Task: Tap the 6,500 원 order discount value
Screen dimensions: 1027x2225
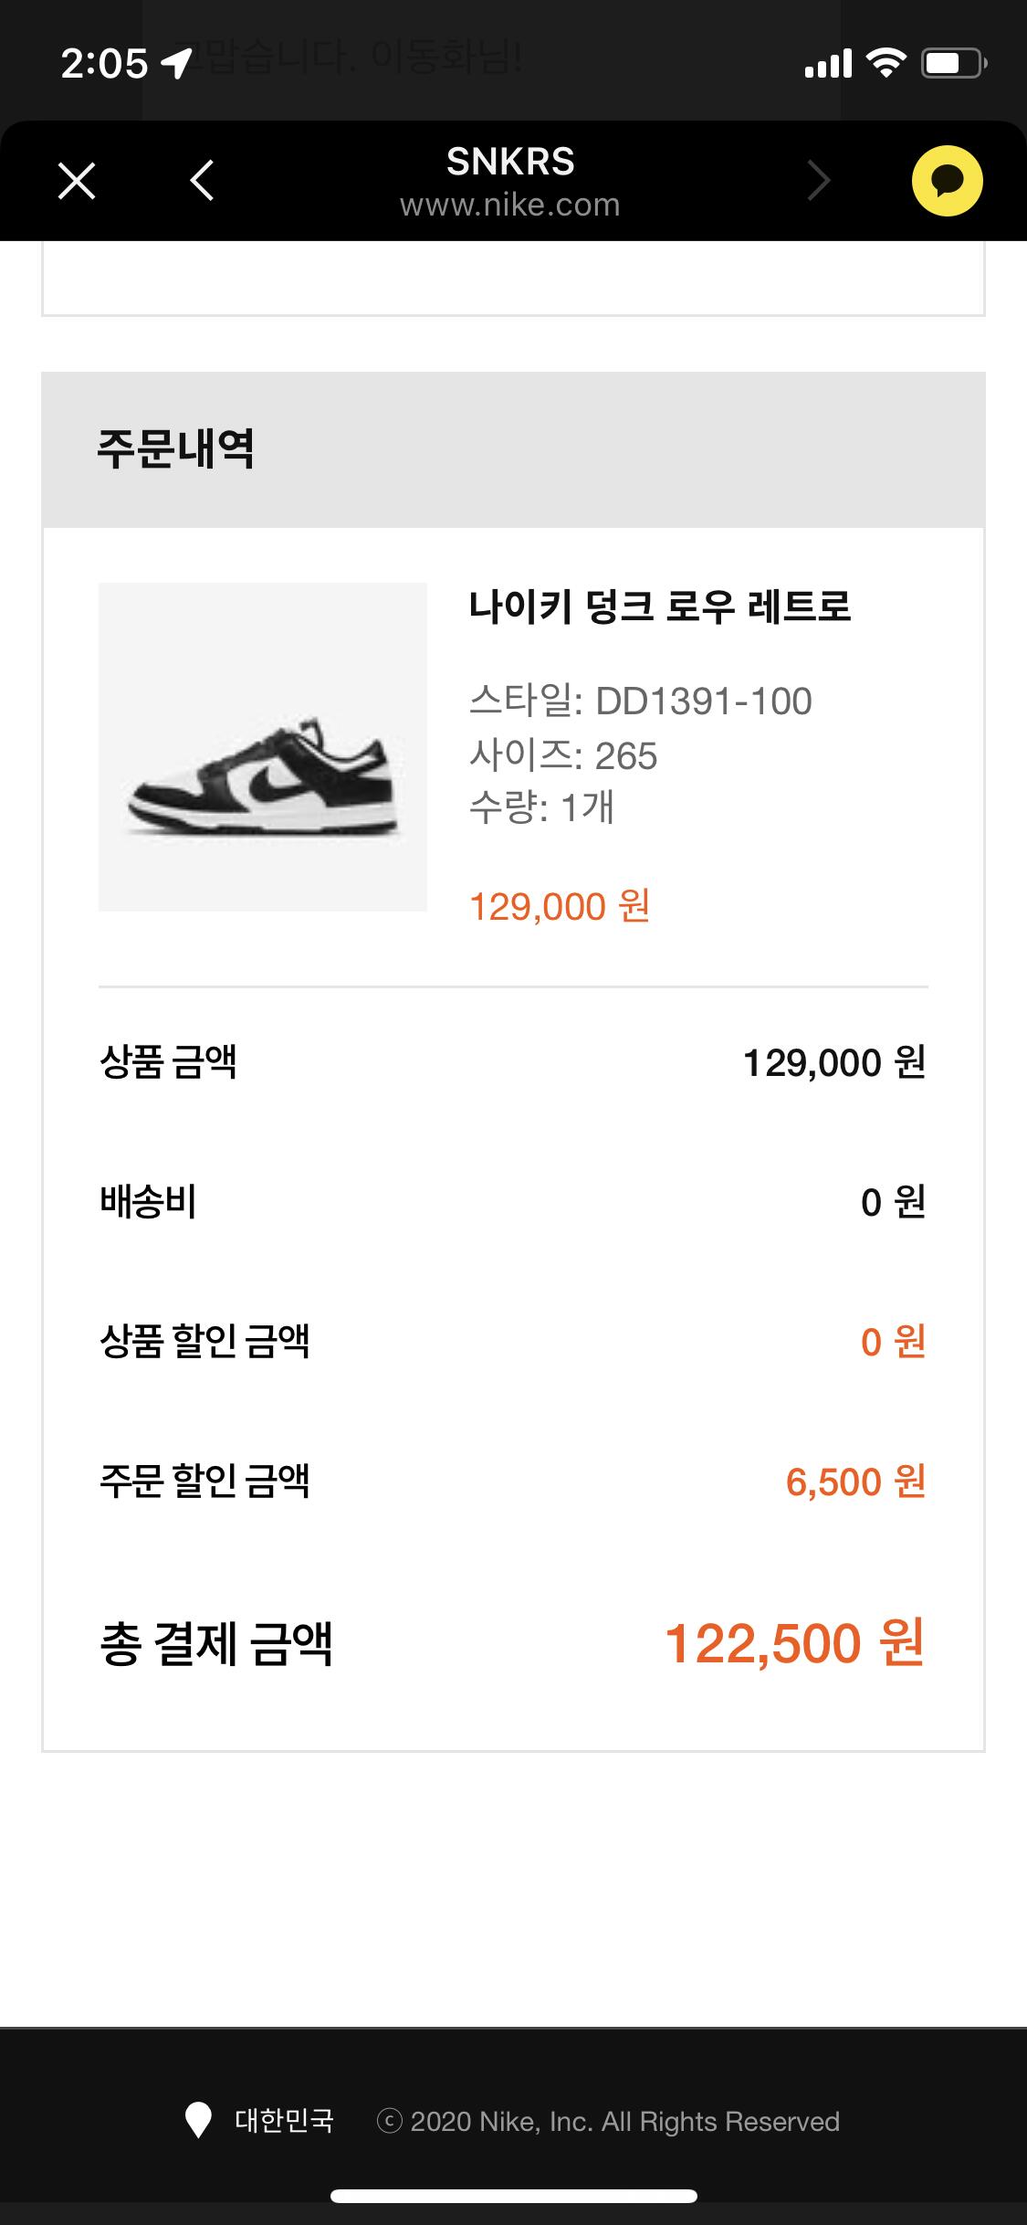Action: (855, 1482)
